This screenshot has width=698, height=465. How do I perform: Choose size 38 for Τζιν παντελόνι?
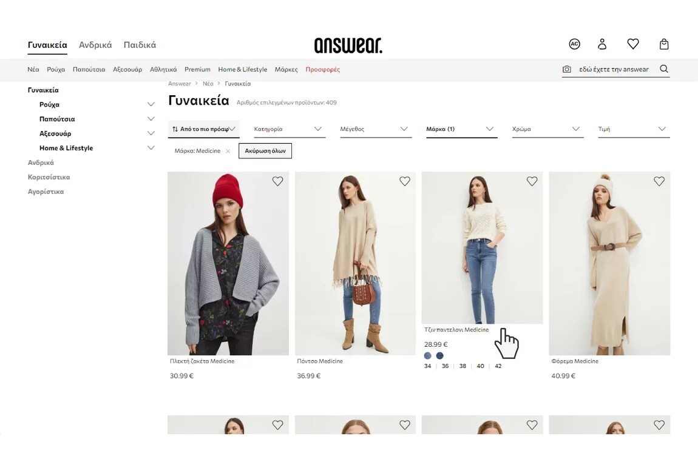pyautogui.click(x=463, y=366)
